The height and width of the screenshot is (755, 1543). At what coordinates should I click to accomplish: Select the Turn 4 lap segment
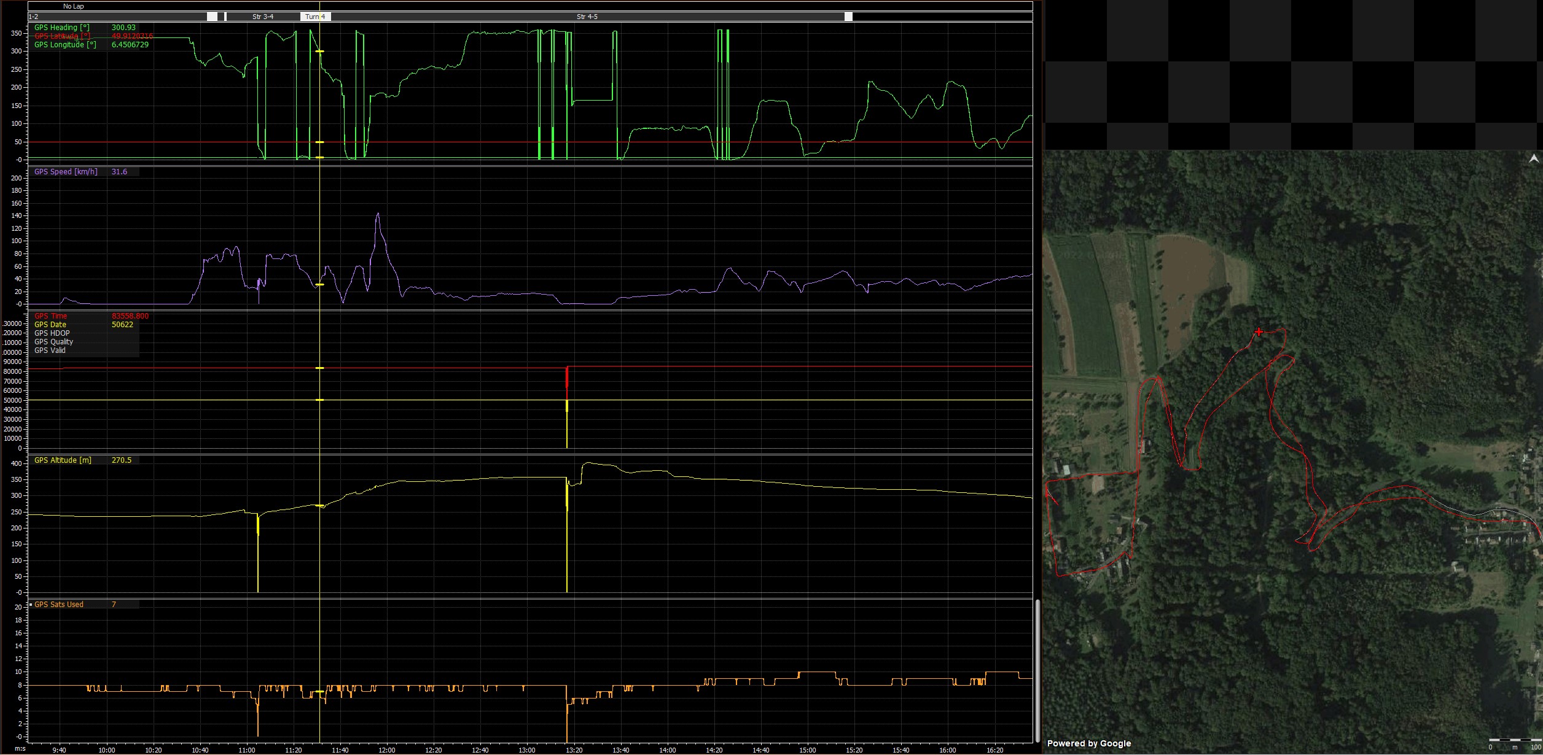[315, 17]
